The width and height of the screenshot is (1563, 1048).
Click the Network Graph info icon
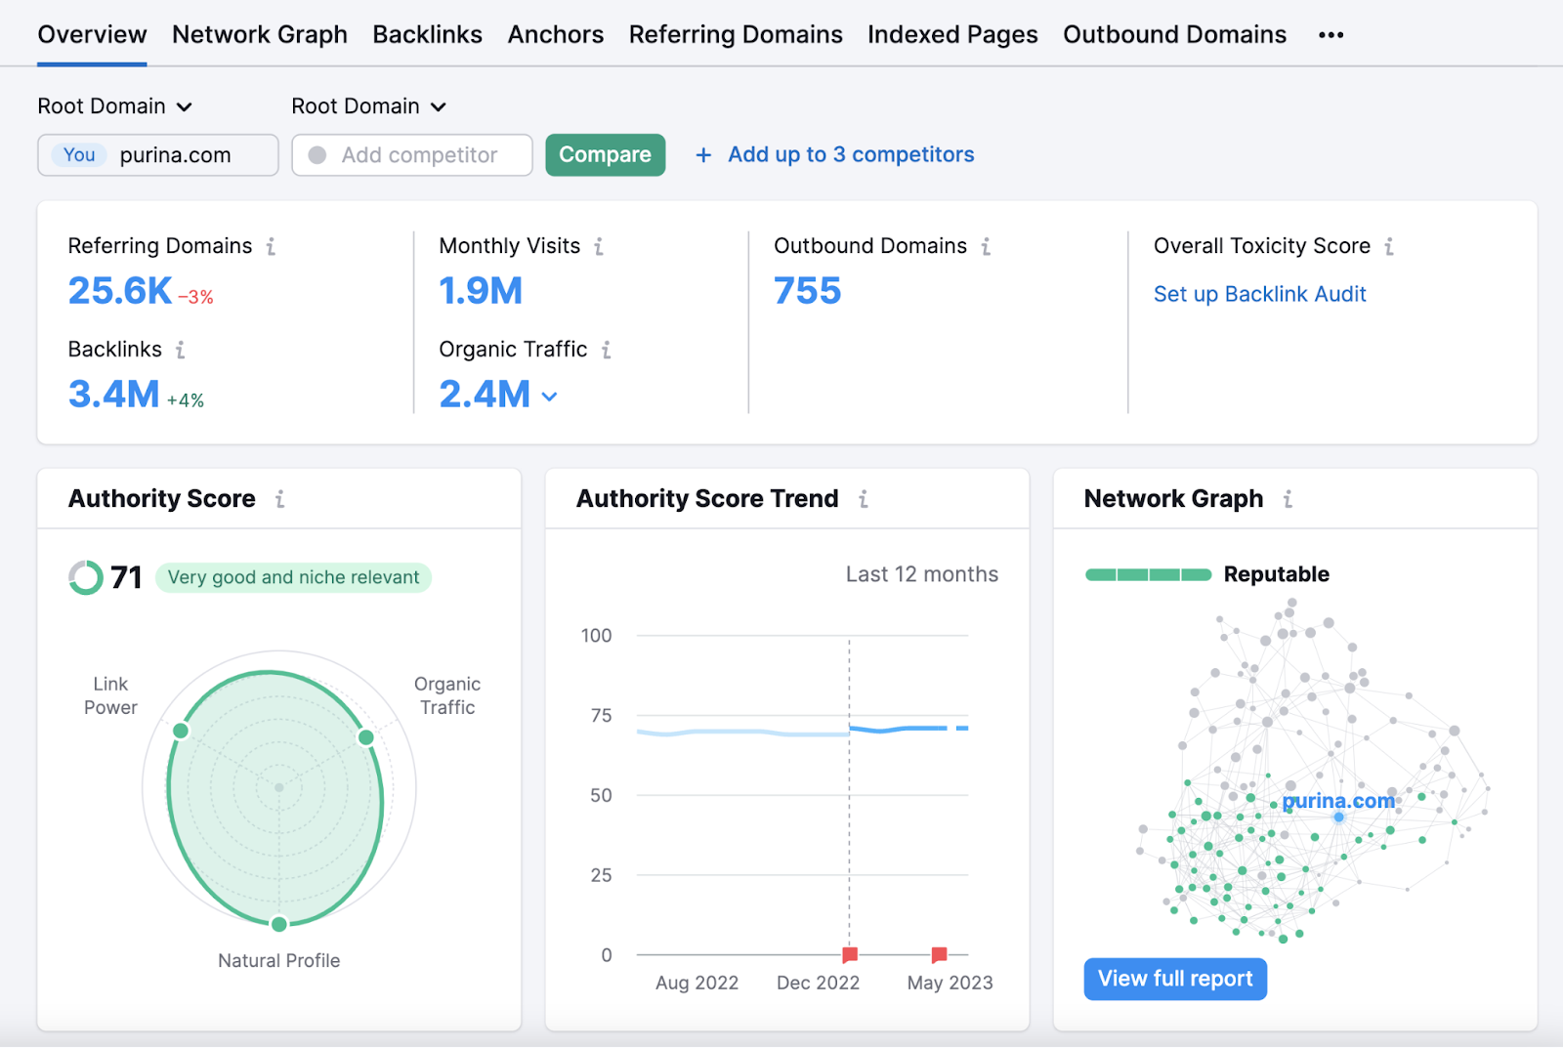pyautogui.click(x=1288, y=499)
